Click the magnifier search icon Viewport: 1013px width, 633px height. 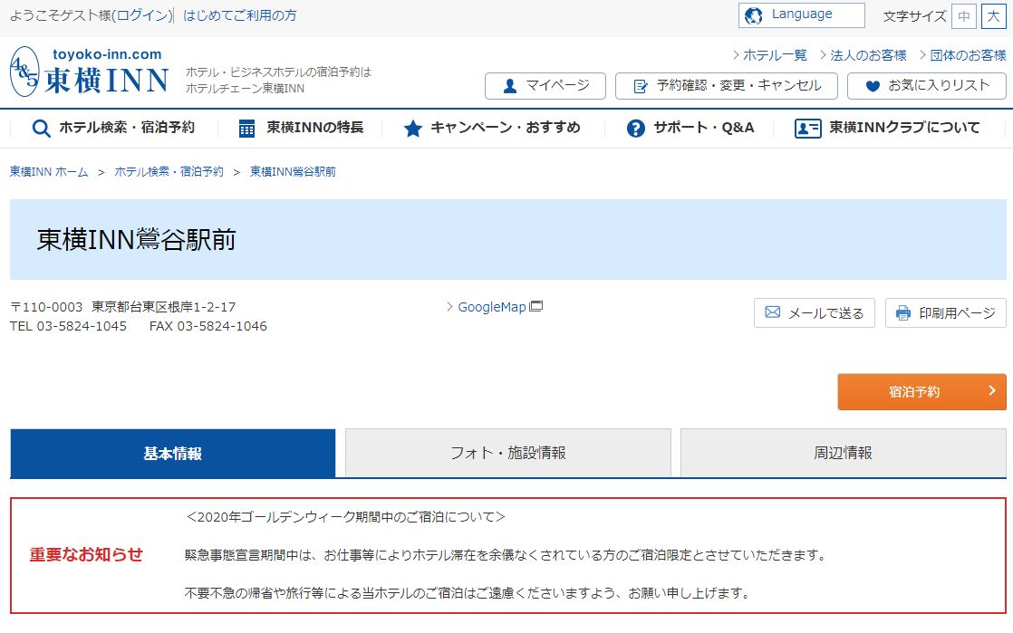tap(42, 128)
